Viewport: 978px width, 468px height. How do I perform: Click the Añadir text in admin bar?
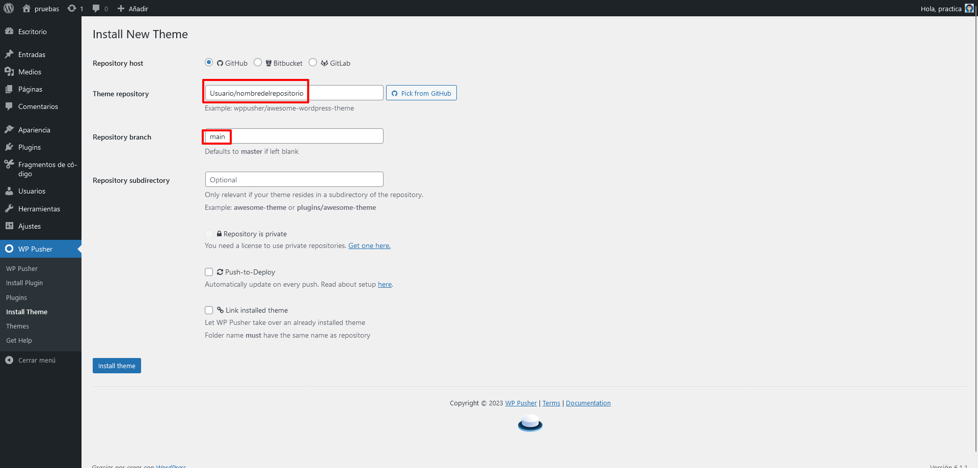coord(139,9)
